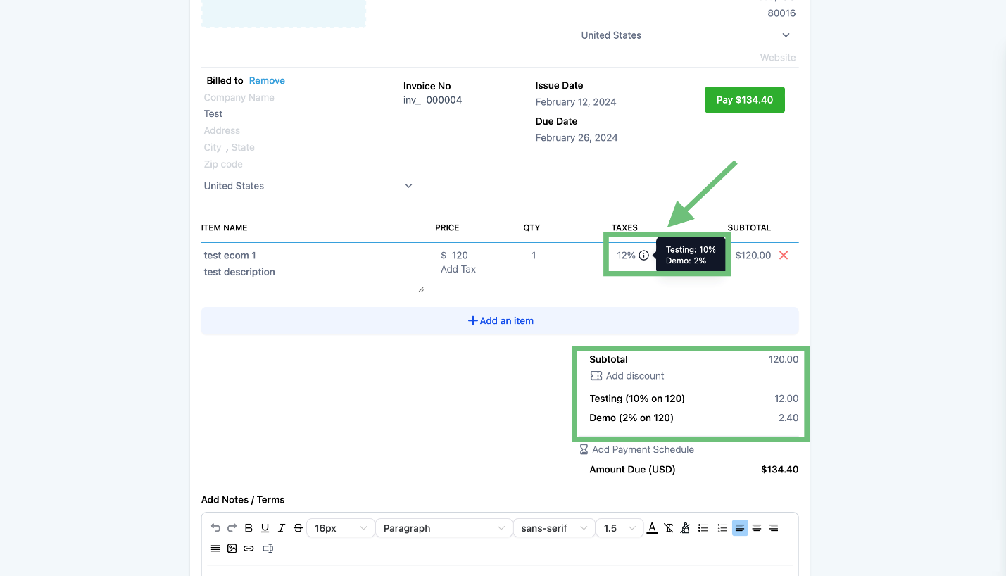Screen dimensions: 1006x576
Task: Edit the item name test ecom 1
Action: 230,256
